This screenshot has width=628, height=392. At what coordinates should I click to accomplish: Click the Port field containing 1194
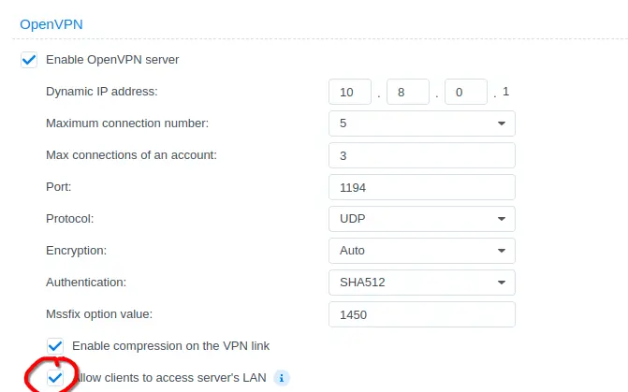[x=422, y=187]
